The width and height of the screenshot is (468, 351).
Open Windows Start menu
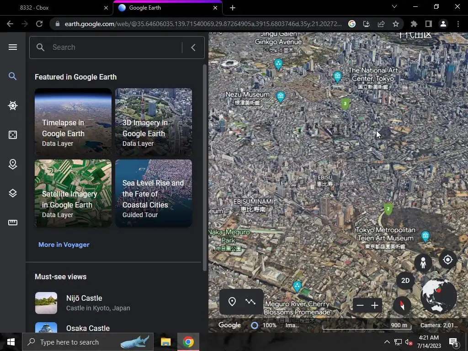click(x=11, y=342)
